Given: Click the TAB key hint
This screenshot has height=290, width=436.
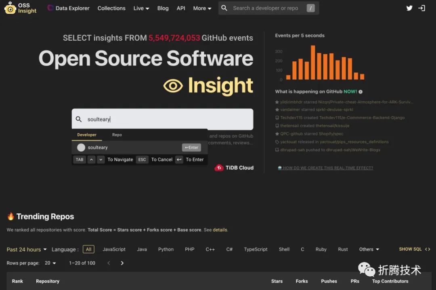Looking at the screenshot, I should pos(80,159).
